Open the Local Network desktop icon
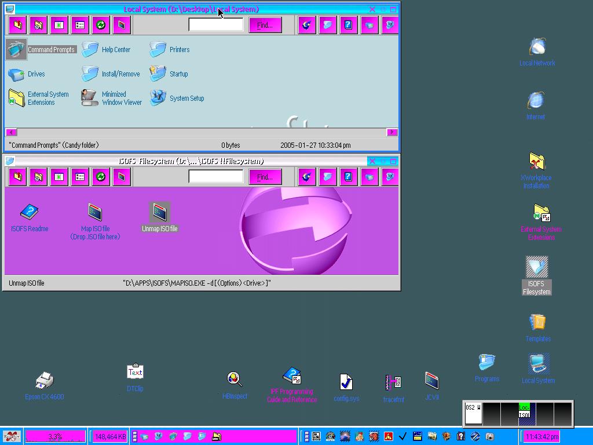The height and width of the screenshot is (445, 593). [537, 48]
